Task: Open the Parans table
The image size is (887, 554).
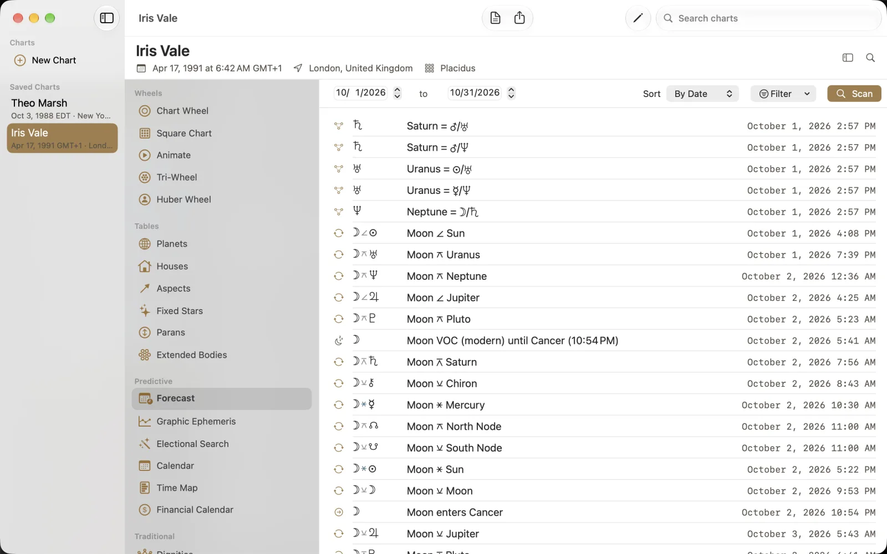Action: [x=222, y=332]
